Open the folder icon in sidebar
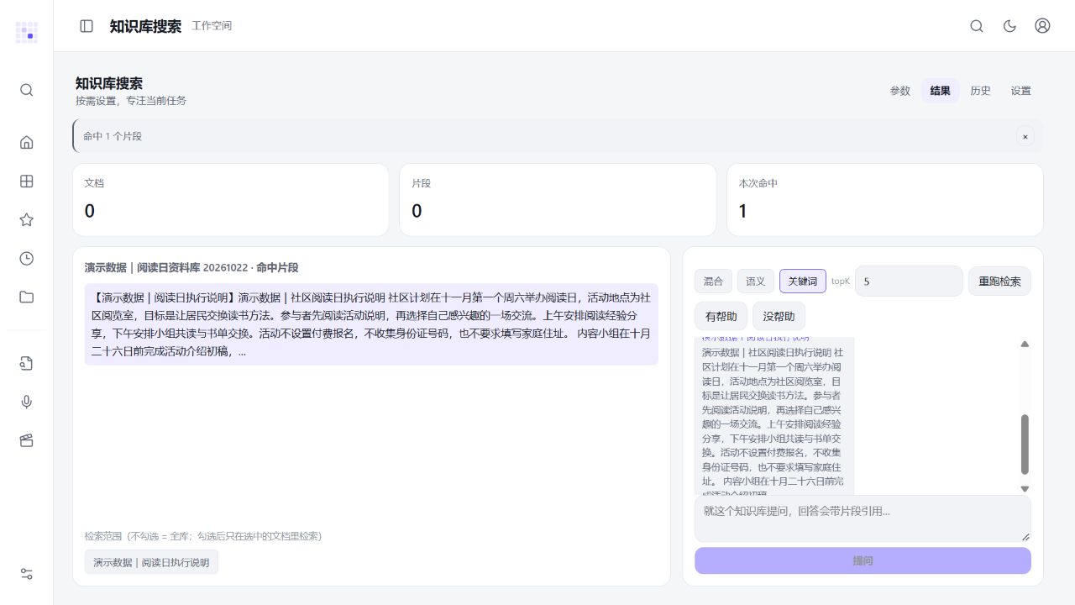The image size is (1075, 605). 26,297
